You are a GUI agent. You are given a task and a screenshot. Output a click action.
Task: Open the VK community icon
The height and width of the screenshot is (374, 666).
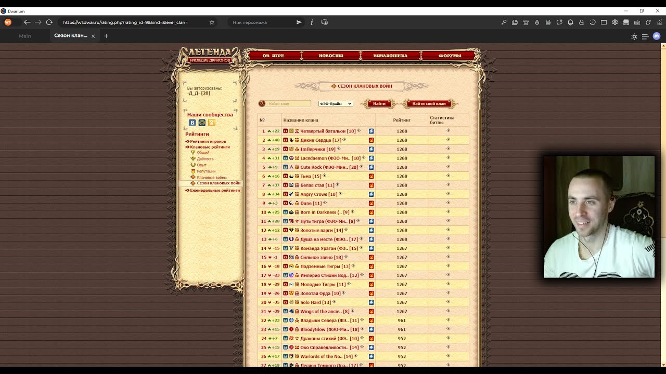coord(192,123)
